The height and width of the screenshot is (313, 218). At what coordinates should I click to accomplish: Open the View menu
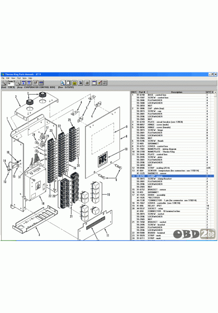tap(13, 78)
